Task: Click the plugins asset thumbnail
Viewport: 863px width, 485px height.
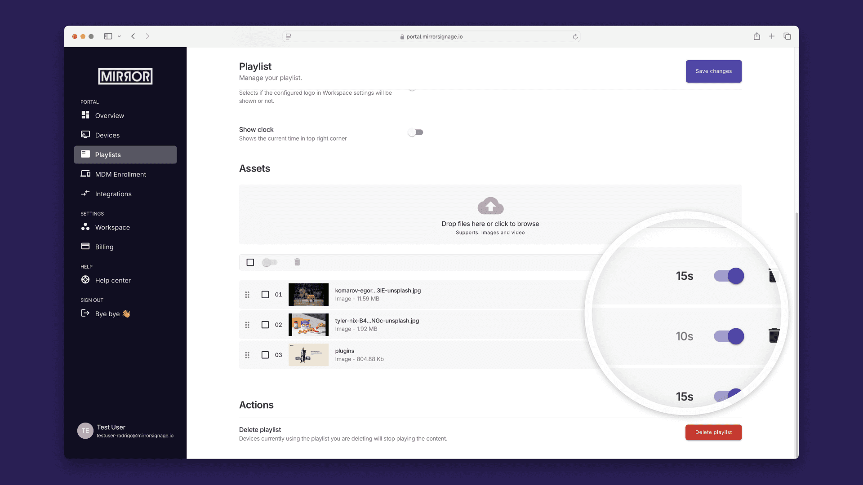Action: tap(308, 355)
